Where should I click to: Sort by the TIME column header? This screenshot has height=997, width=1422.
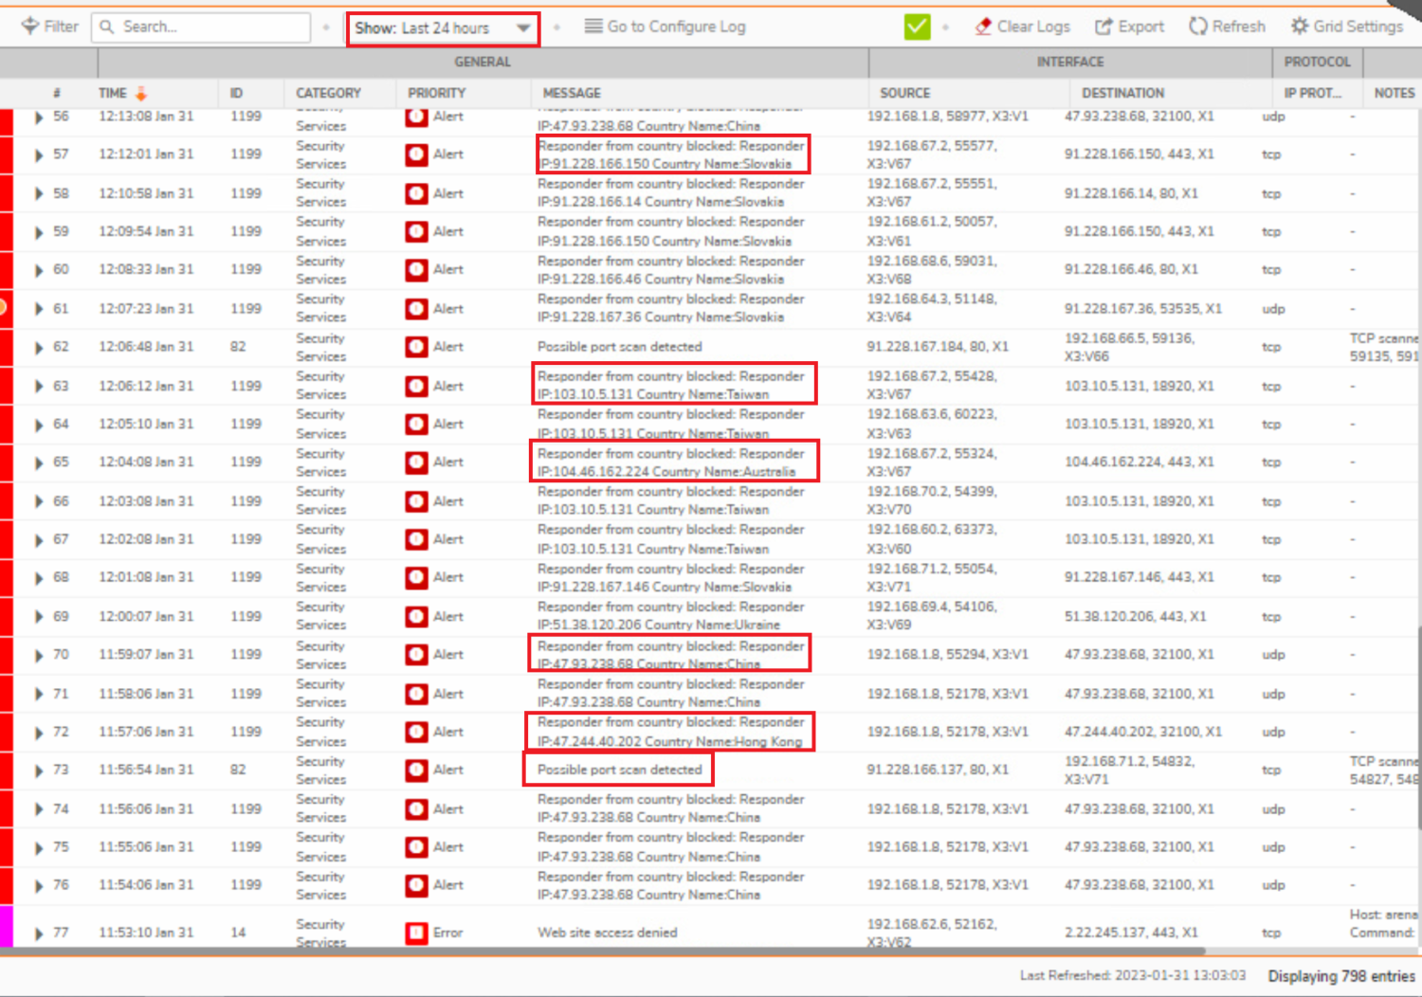(113, 93)
